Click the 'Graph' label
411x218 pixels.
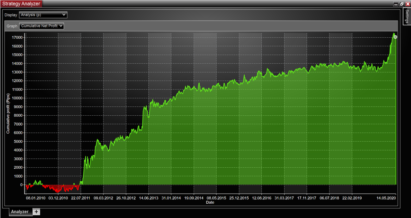(x=12, y=26)
